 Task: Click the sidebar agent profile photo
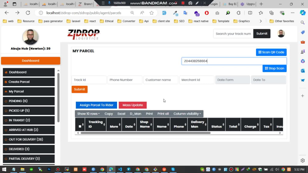(x=30, y=37)
